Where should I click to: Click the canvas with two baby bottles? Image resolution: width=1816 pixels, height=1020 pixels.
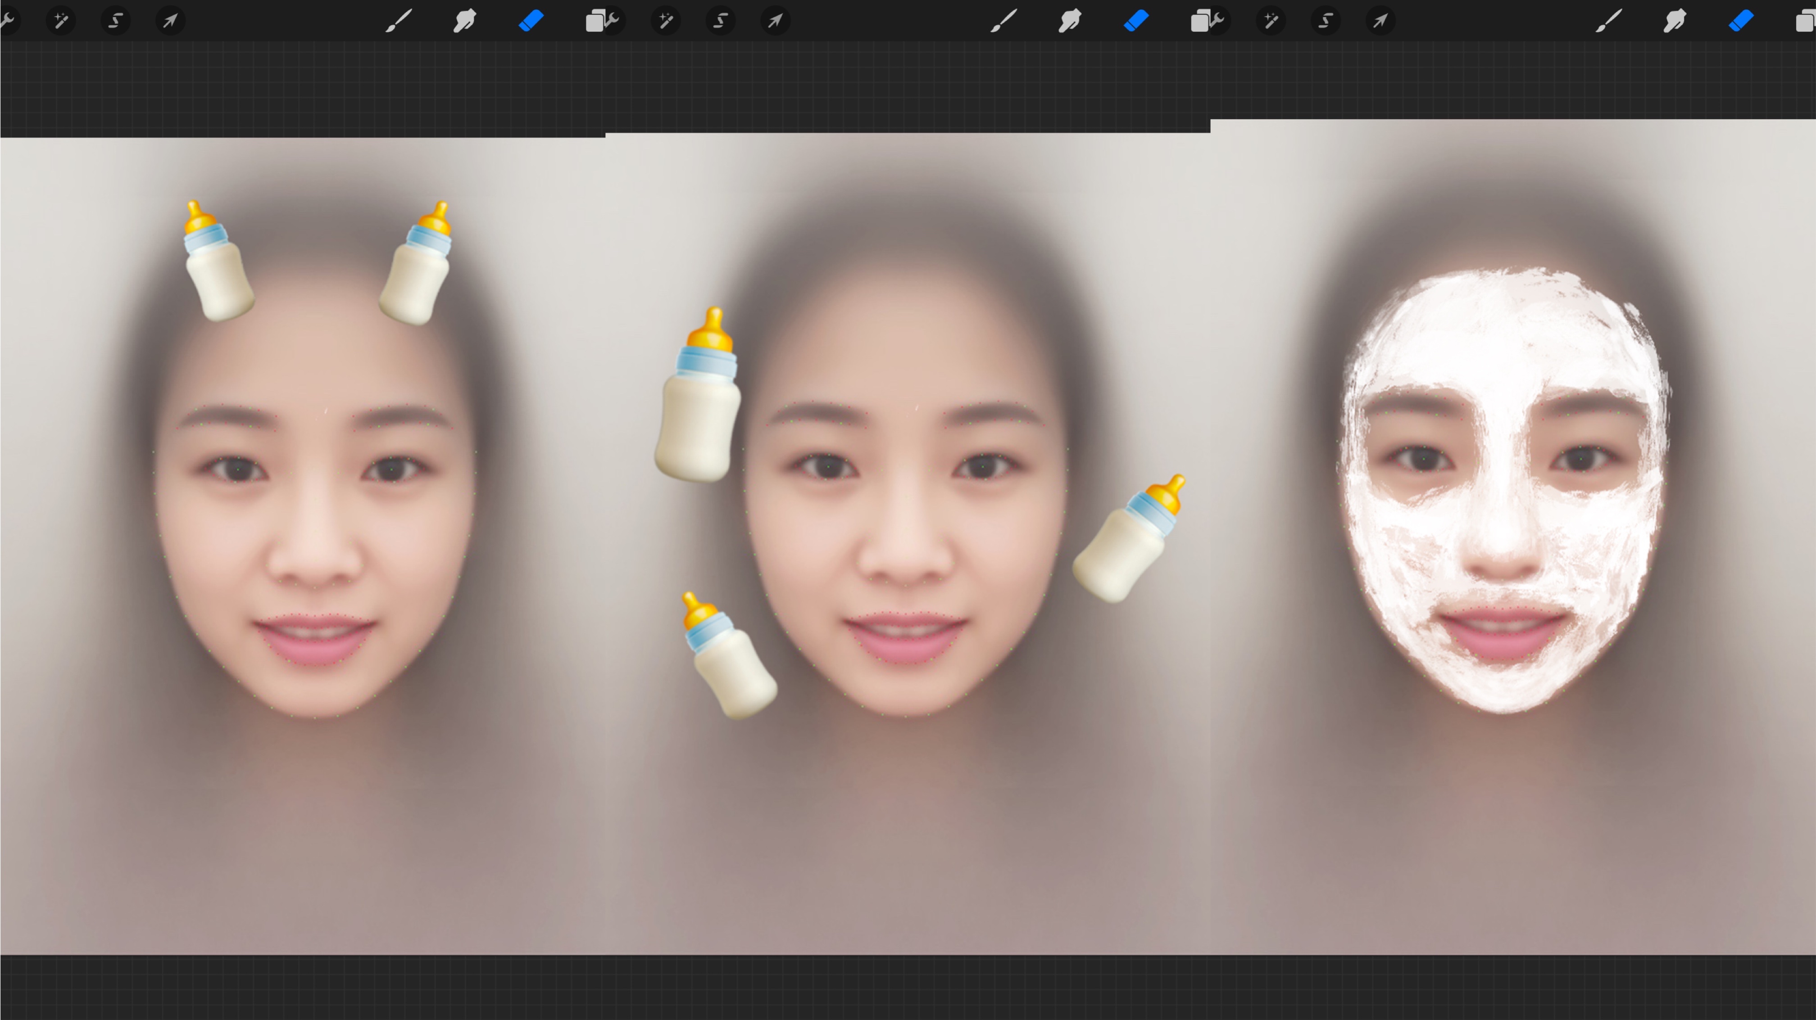pyautogui.click(x=302, y=546)
